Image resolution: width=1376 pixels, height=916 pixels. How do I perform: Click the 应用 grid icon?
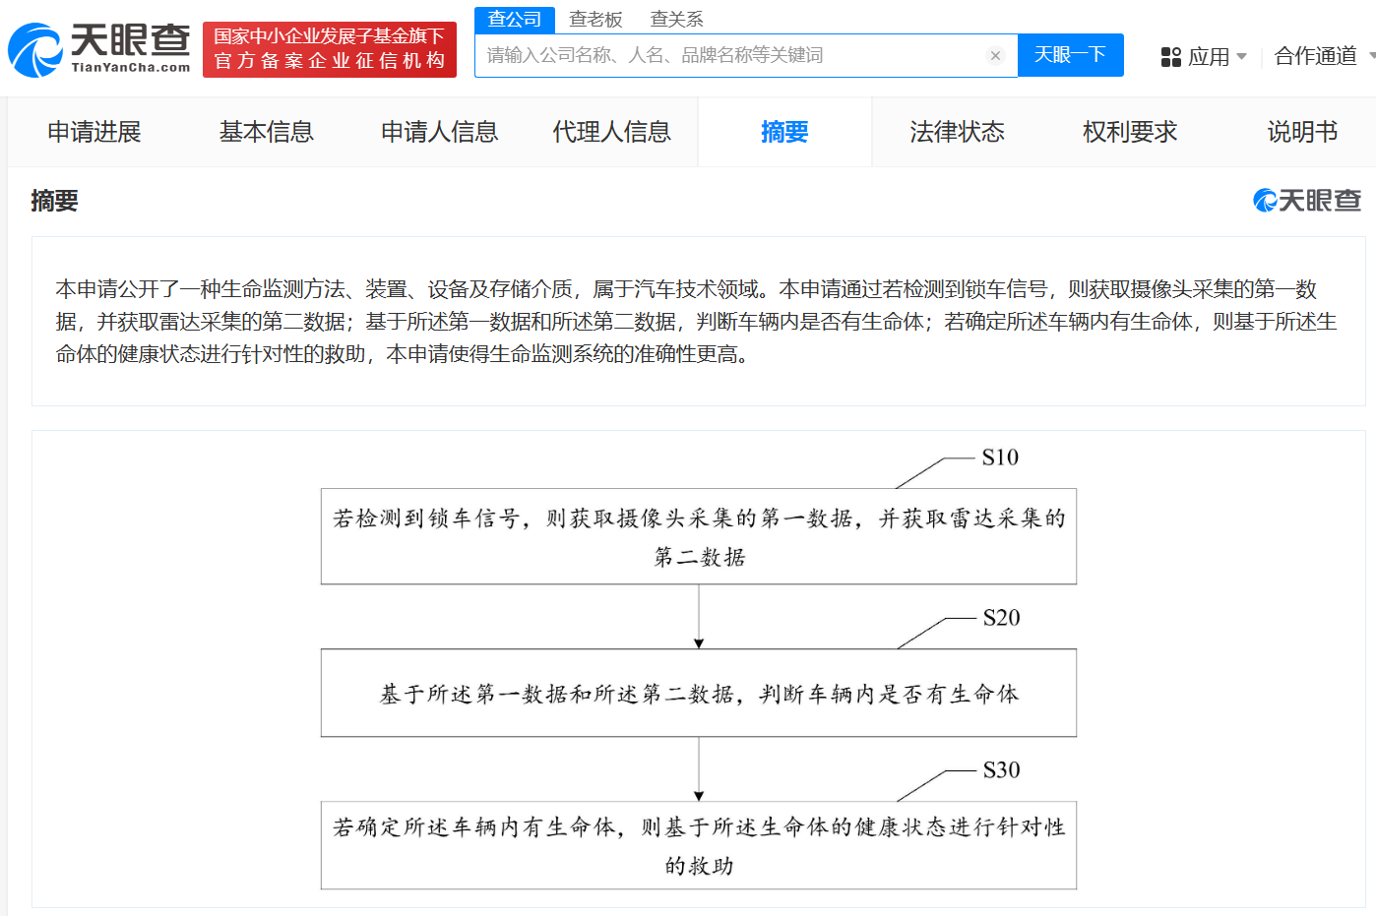(1170, 57)
